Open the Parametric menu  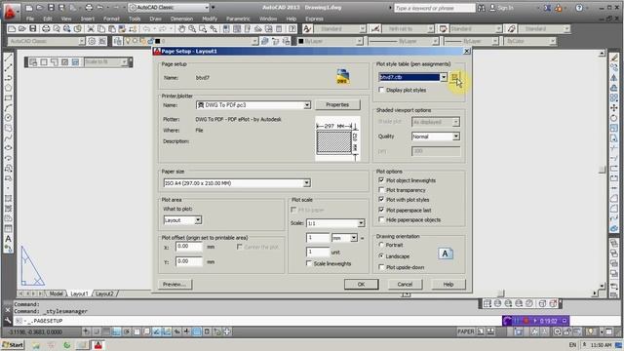coord(238,19)
